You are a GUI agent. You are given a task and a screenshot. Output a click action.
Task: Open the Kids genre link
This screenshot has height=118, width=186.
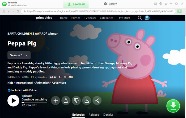coord(10,83)
